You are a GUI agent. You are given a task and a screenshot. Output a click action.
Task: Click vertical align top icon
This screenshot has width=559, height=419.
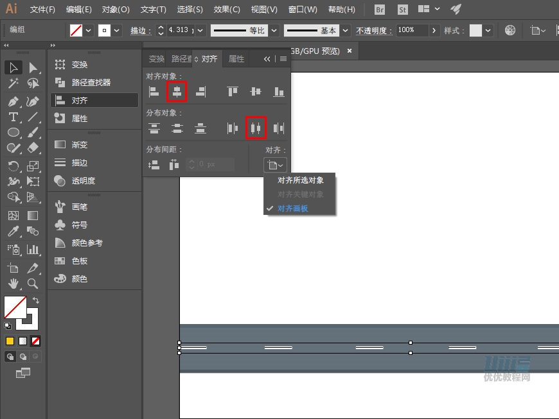click(233, 92)
